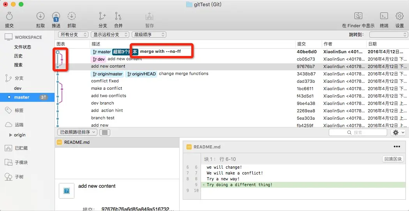Viewport: 409px width, 211px height.
Task: Click the Branch (分支) toolbar icon
Action: (x=102, y=16)
